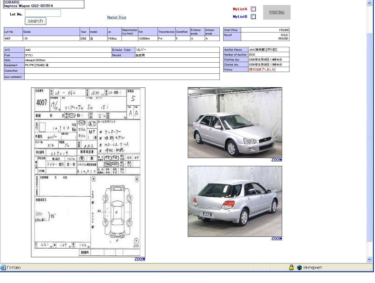
Task: Select the Record value 自家用
Action: [177, 55]
